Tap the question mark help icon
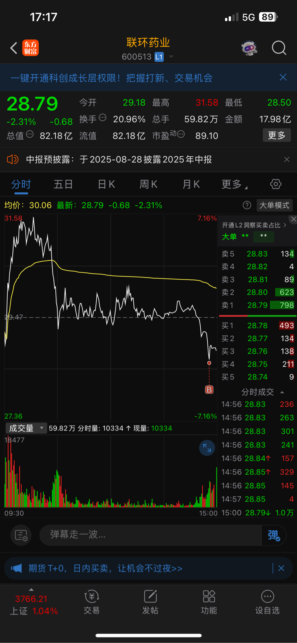Image resolution: width=297 pixels, height=643 pixels. [x=247, y=205]
